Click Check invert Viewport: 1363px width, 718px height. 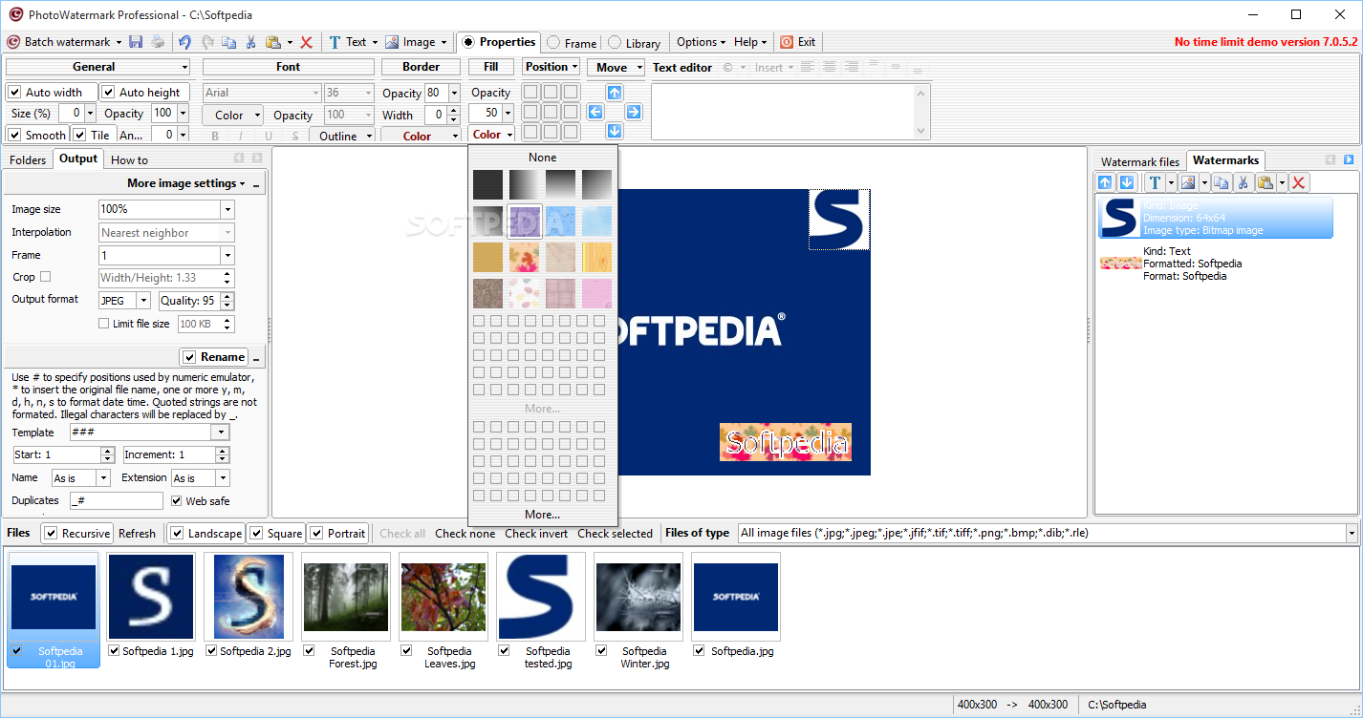tap(536, 534)
